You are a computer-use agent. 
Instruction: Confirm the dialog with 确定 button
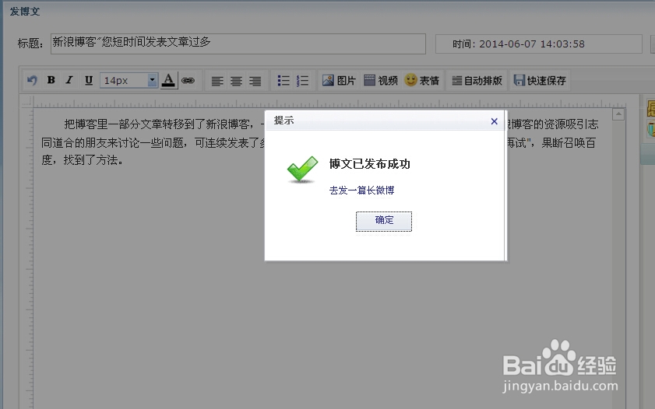pos(384,221)
